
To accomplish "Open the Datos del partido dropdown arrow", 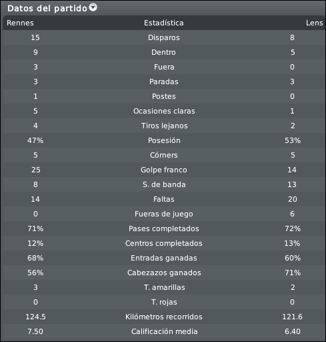I will tap(93, 7).
